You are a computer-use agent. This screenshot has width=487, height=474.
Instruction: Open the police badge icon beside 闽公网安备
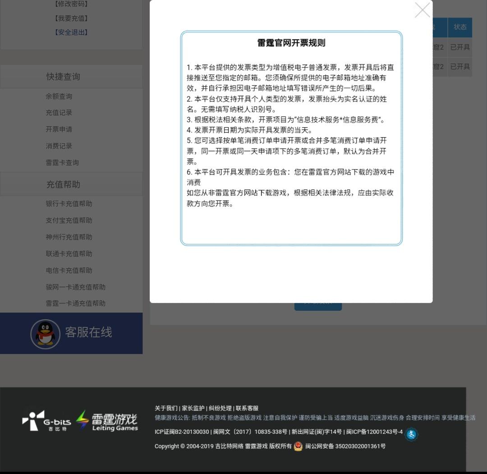[298, 446]
